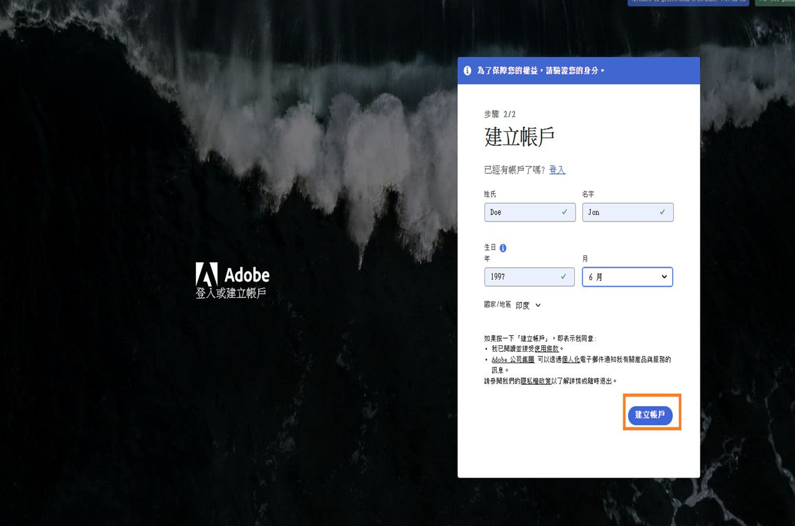This screenshot has height=526, width=795.
Task: Open the Adobe 公司集團 link
Action: pyautogui.click(x=512, y=359)
